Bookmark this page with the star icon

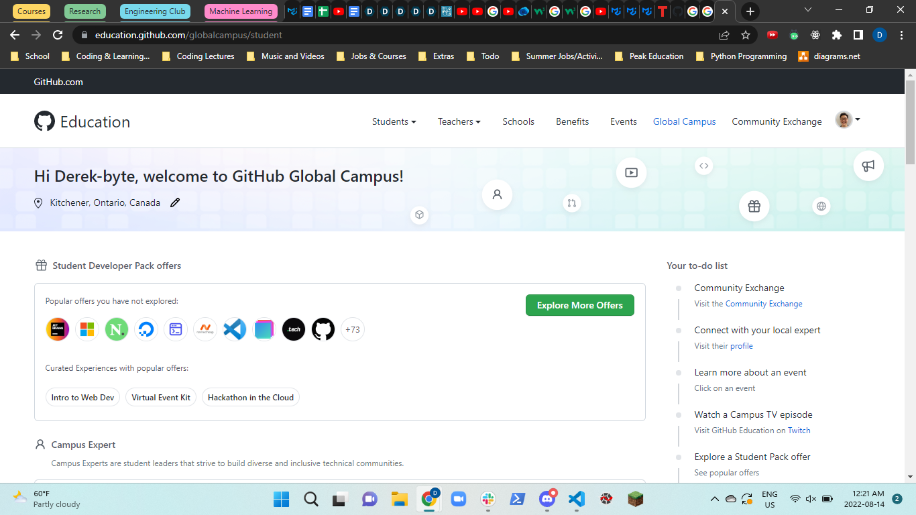coord(746,35)
